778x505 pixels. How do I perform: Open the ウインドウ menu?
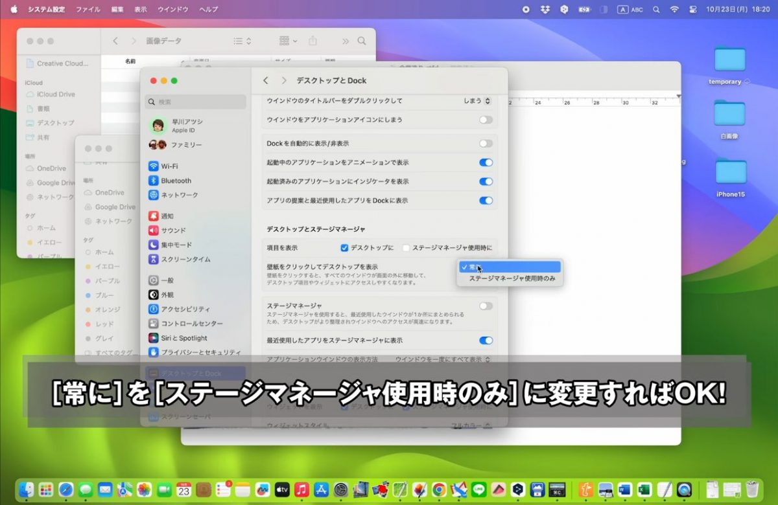tap(174, 9)
